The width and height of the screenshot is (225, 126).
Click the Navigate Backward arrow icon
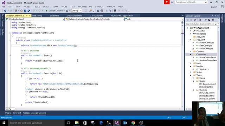(x=5, y=11)
